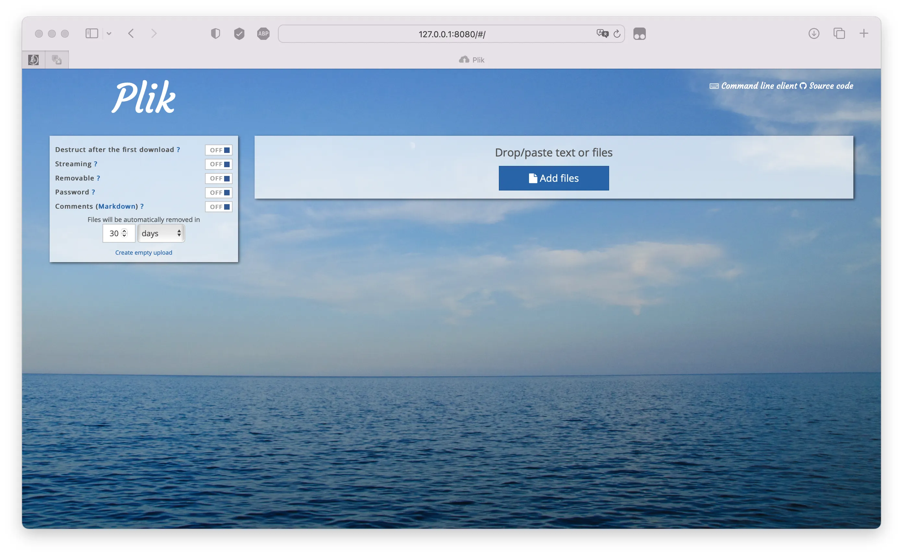Enable Destruct after the first download toggle
Image resolution: width=903 pixels, height=556 pixels.
(219, 150)
